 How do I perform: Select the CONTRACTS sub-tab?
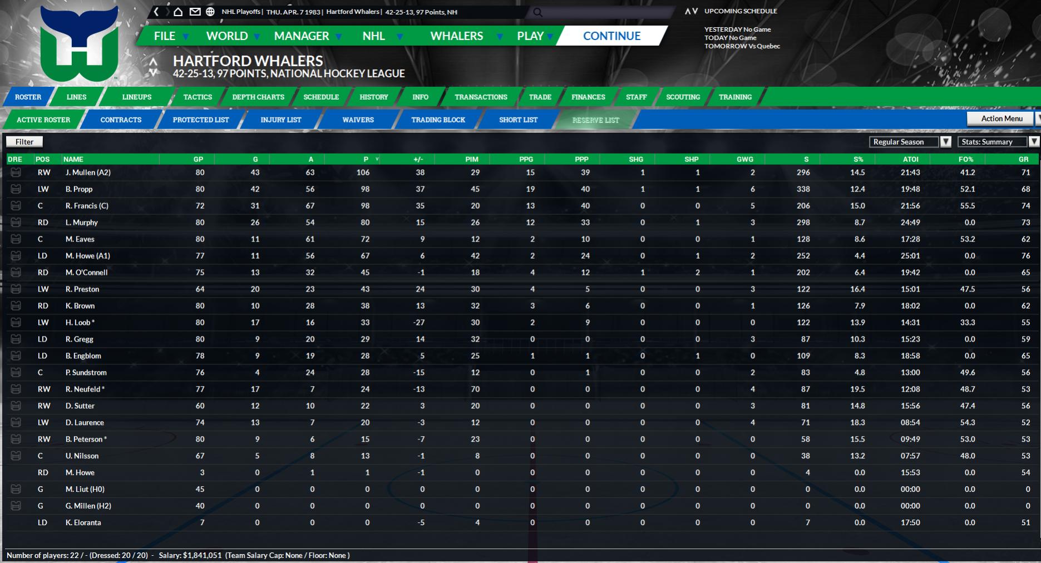point(121,120)
